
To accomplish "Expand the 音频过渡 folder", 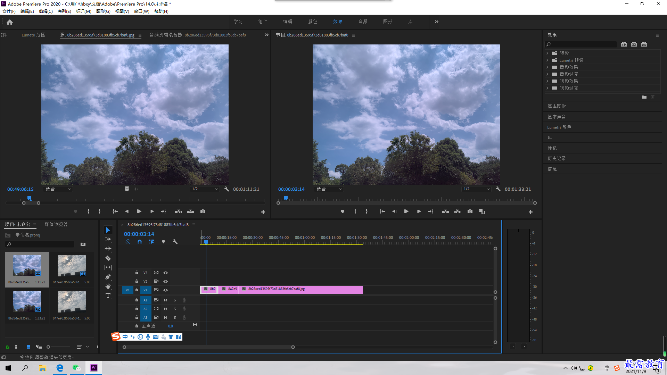I will point(547,74).
